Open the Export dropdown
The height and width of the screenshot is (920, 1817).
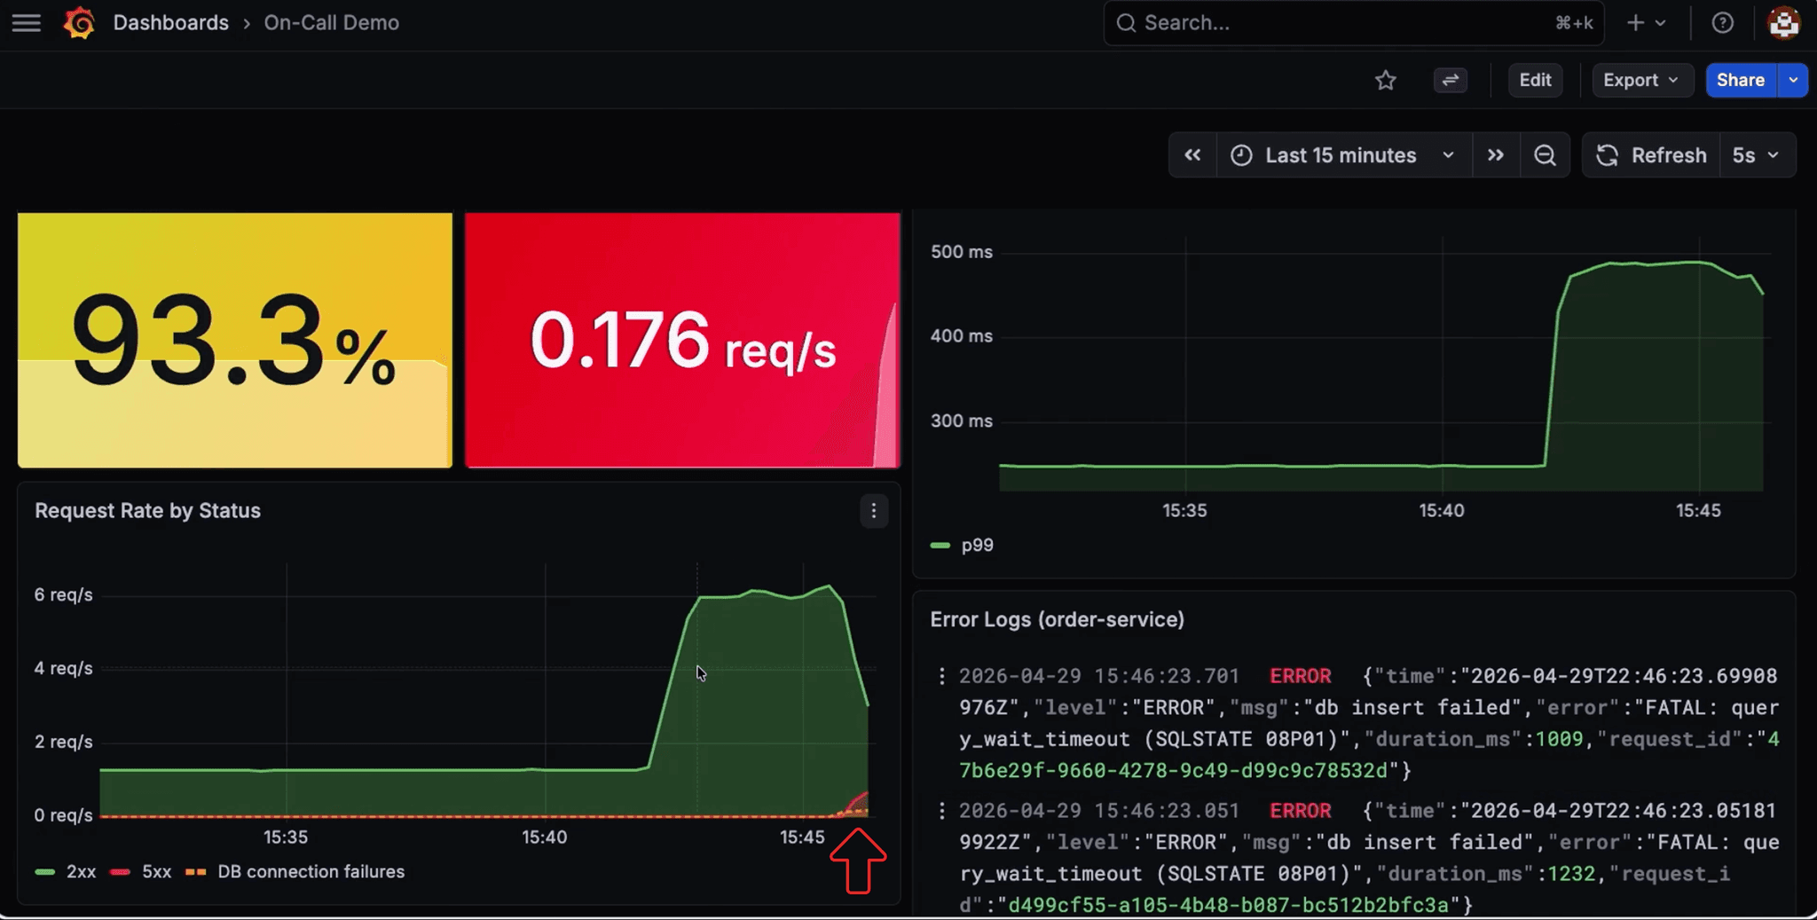tap(1642, 81)
